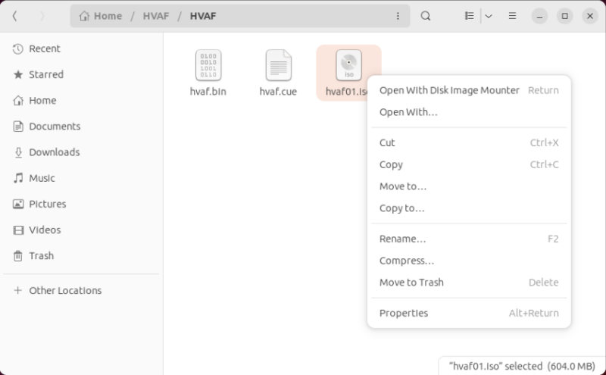Open Documents in the sidebar
The height and width of the screenshot is (375, 606).
tap(81, 127)
